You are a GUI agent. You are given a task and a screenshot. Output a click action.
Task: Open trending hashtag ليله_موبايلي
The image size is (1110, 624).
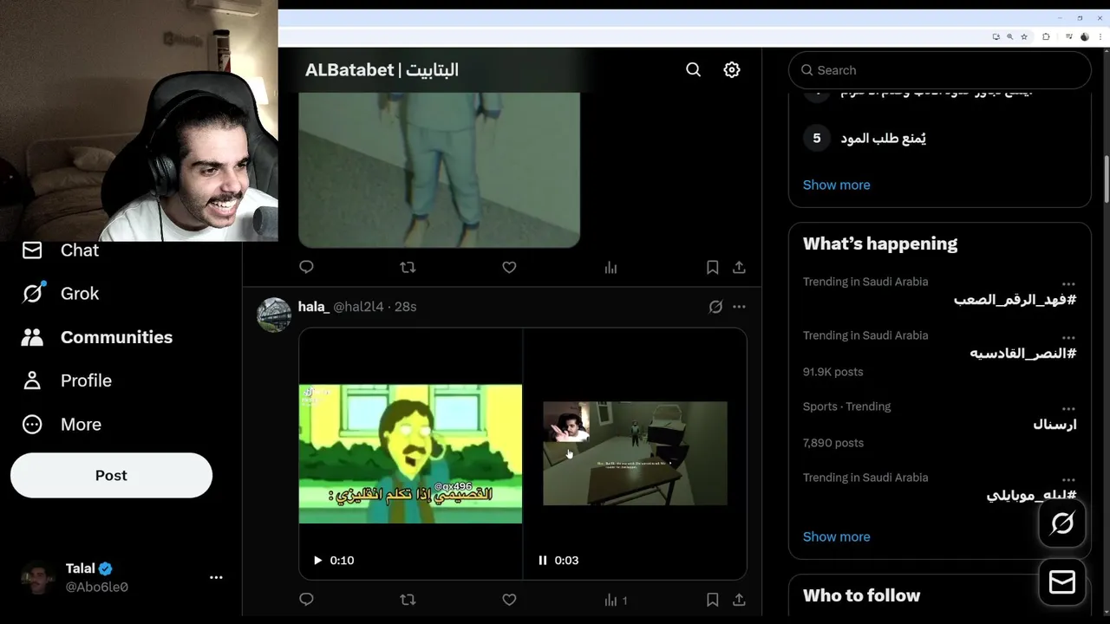1031,496
